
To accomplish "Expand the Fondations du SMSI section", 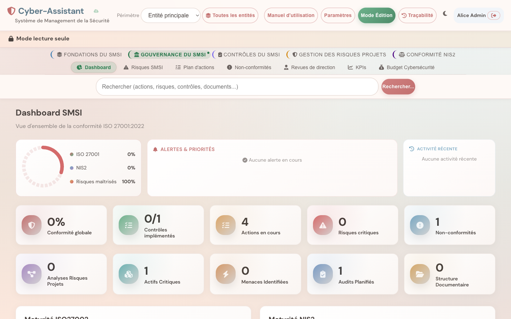I will 89,55.
